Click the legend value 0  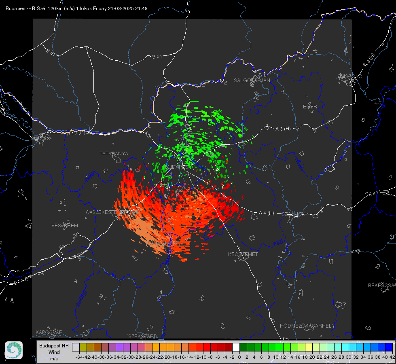coord(239,357)
